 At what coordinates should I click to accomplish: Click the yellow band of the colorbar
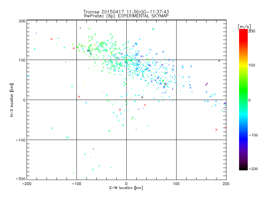pos(243,65)
